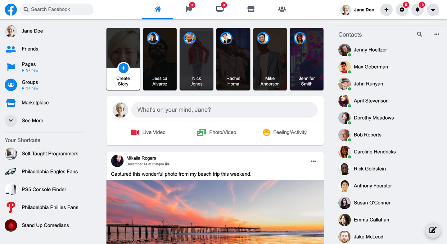Open options on Mikaila Rogers' post
This screenshot has width=447, height=244.
tap(313, 161)
